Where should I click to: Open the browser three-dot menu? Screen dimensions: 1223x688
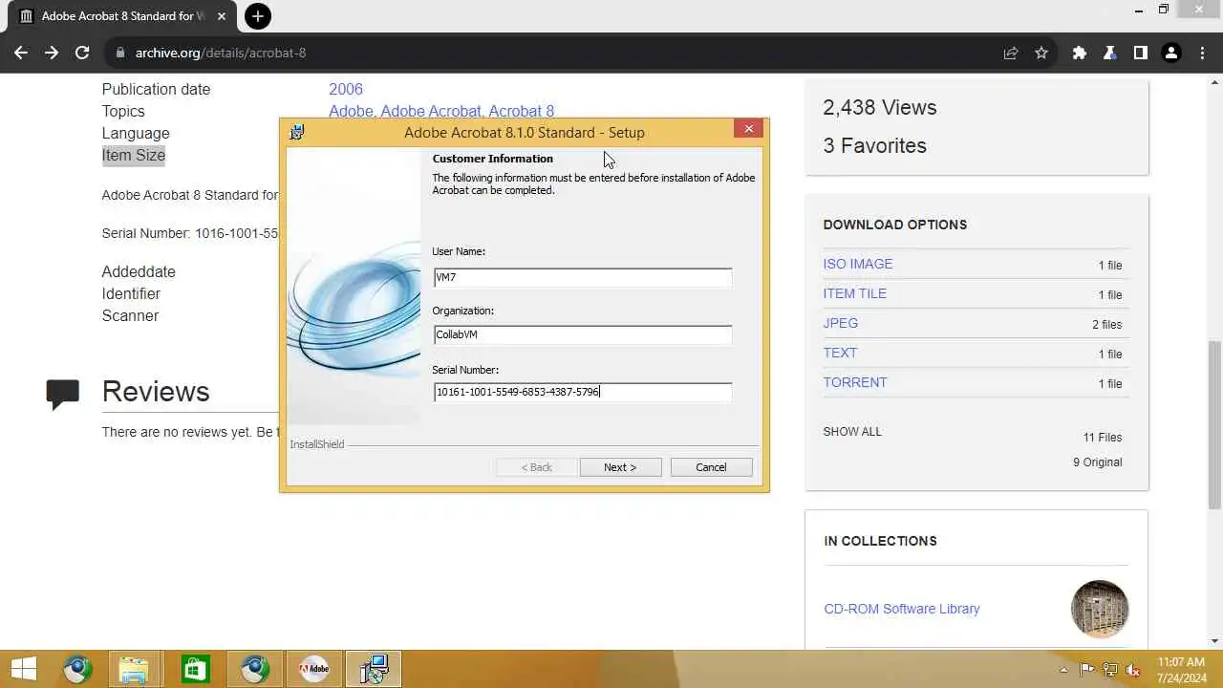pos(1202,53)
